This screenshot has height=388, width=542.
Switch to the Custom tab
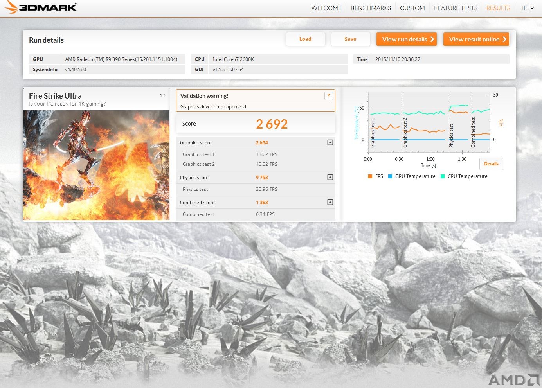[412, 8]
